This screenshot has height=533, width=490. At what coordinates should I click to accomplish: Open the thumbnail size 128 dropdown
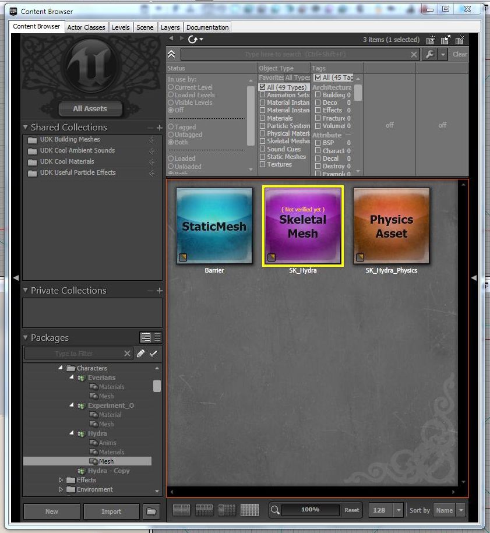399,510
